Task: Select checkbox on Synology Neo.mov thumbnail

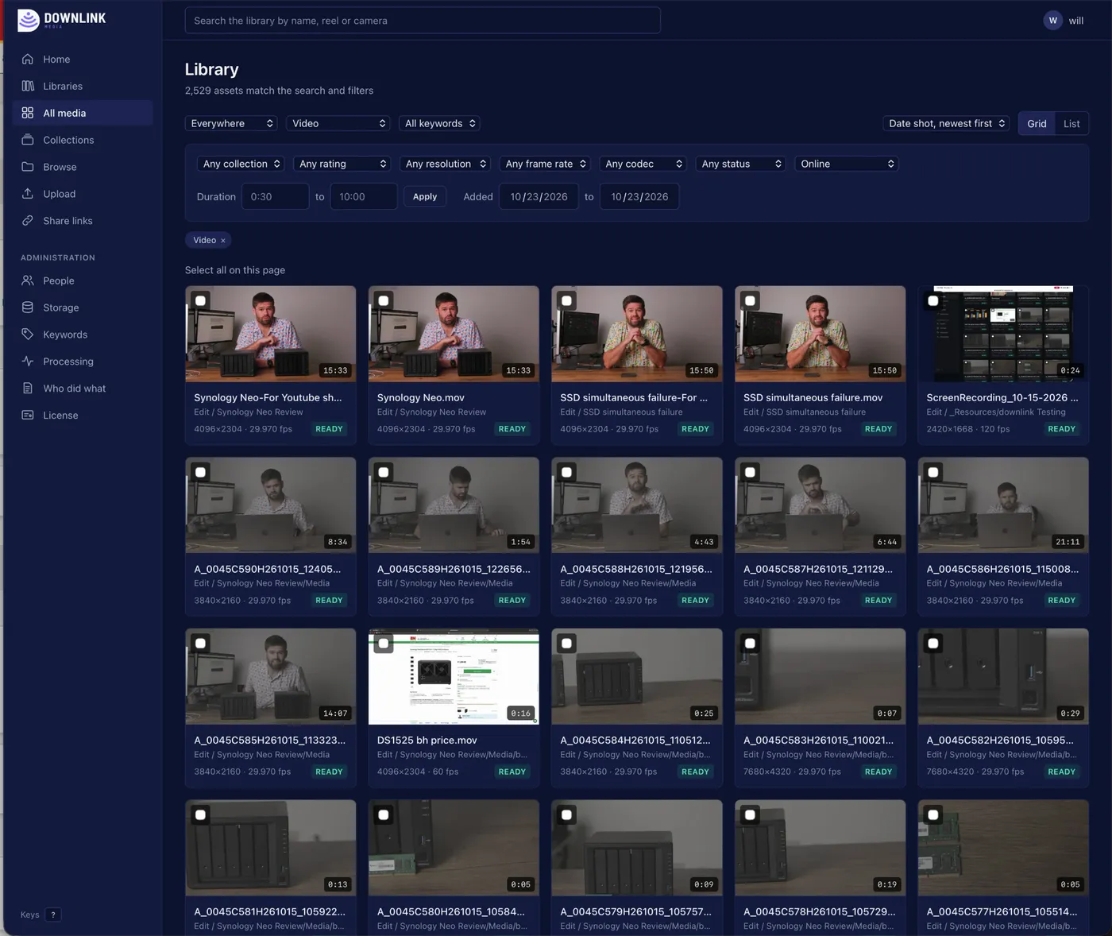Action: click(384, 301)
